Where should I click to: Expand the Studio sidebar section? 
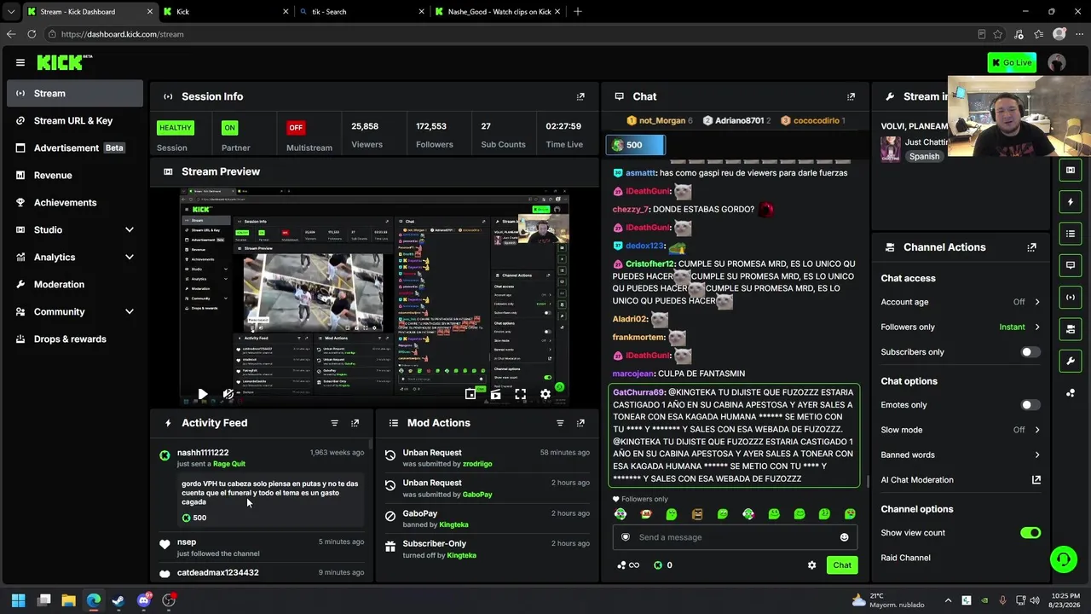coord(75,230)
